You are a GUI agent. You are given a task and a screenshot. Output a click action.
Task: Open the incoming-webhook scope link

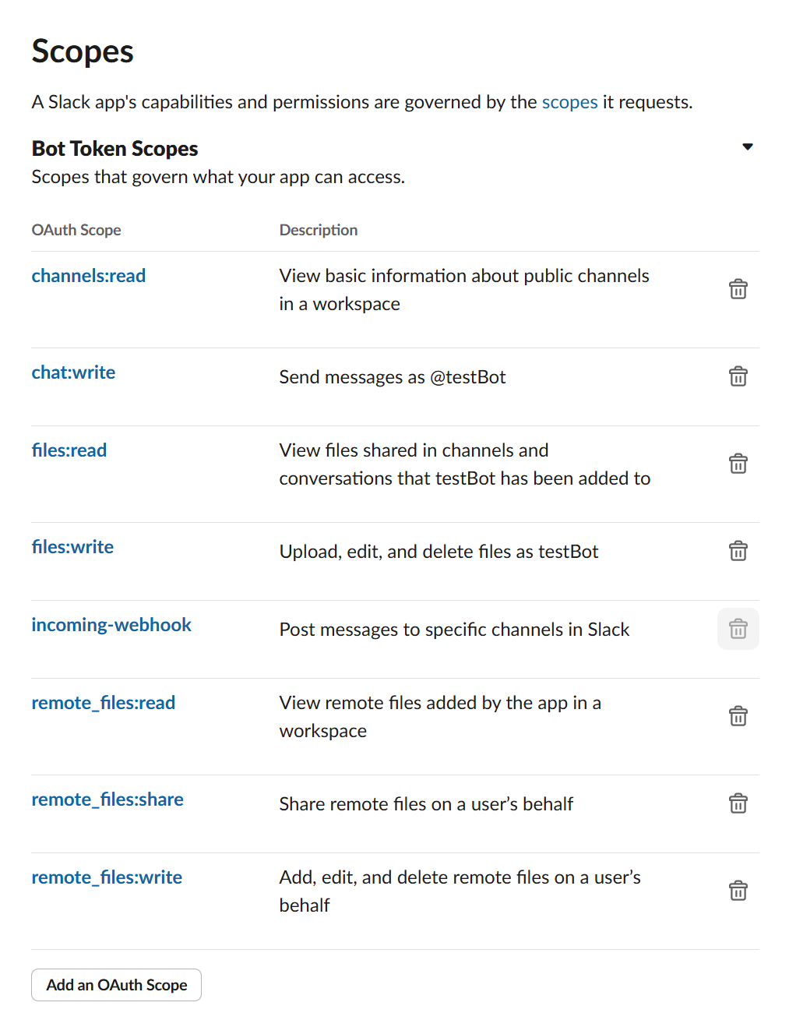pyautogui.click(x=111, y=625)
